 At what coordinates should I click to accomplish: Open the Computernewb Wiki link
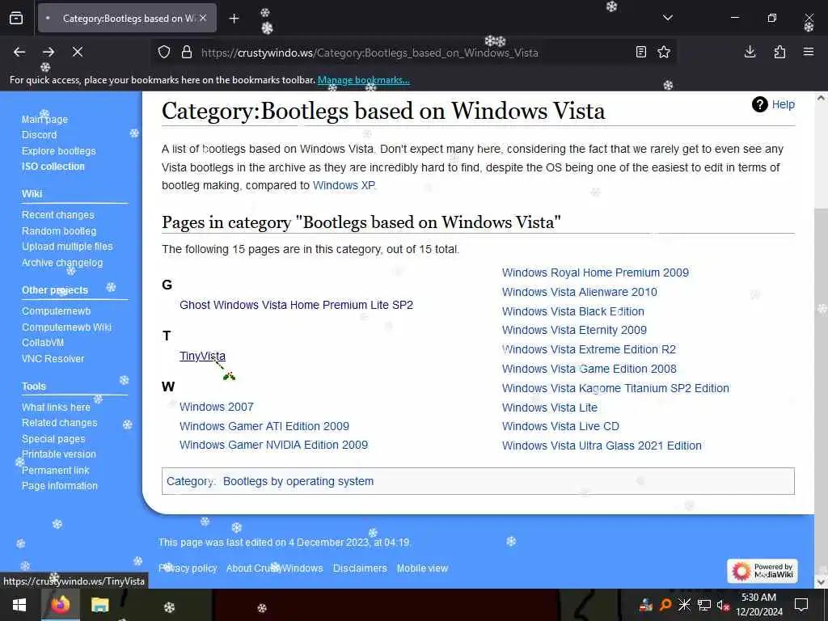pyautogui.click(x=66, y=327)
